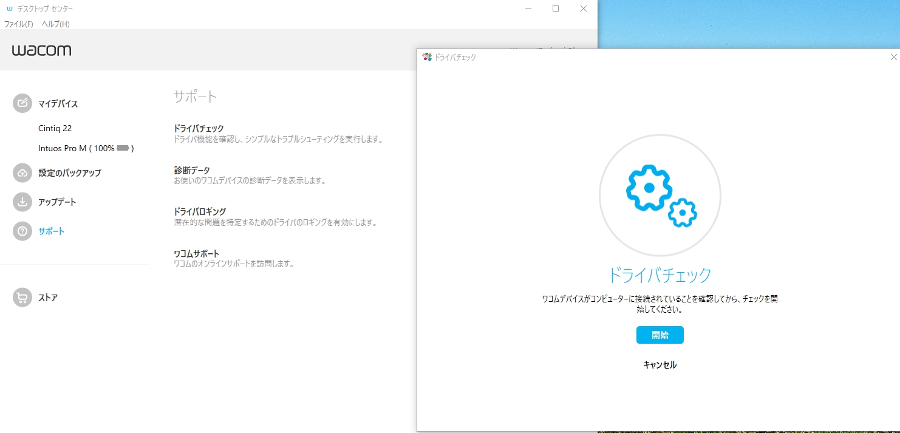Image resolution: width=900 pixels, height=433 pixels.
Task: Select マイデバイス in the sidebar
Action: coord(58,104)
